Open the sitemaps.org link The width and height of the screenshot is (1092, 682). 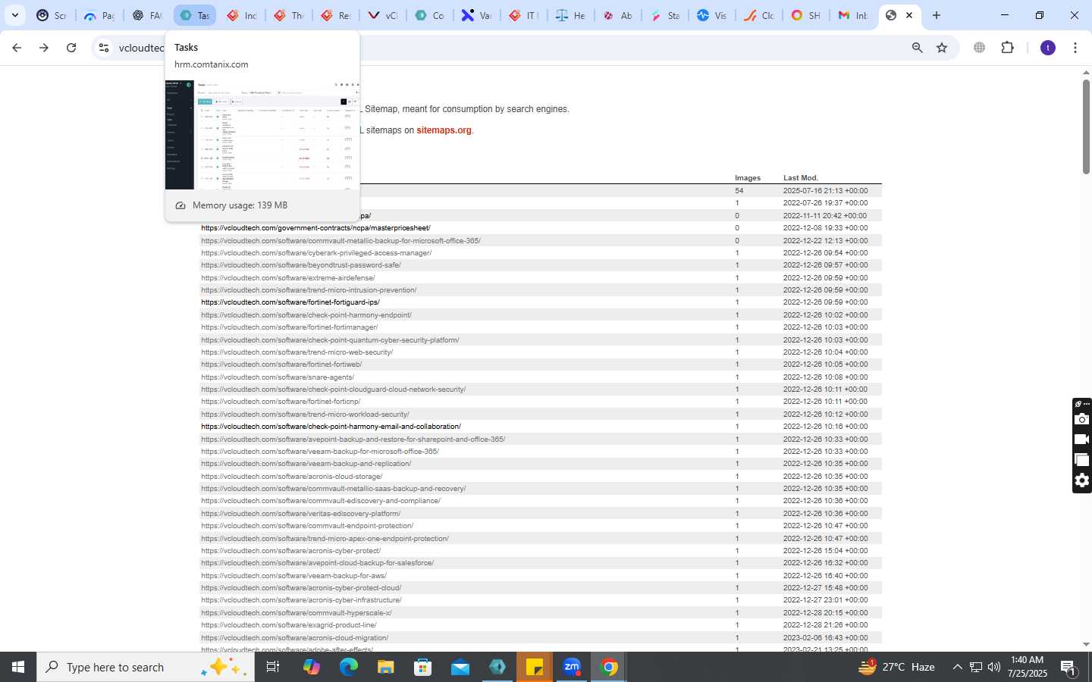pyautogui.click(x=444, y=130)
